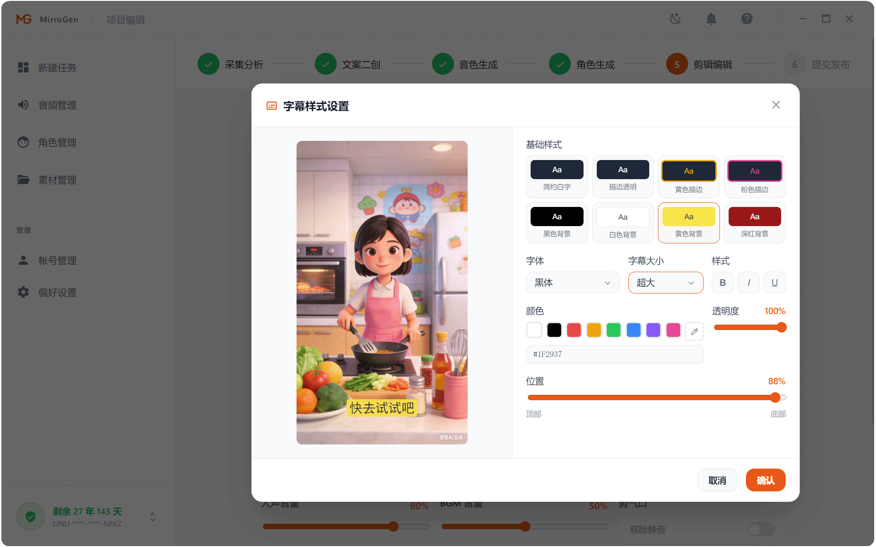Enable italic subtitle styling
The height and width of the screenshot is (547, 876).
748,283
